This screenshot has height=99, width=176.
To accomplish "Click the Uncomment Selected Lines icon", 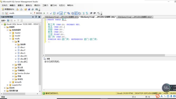I will point(87,13).
